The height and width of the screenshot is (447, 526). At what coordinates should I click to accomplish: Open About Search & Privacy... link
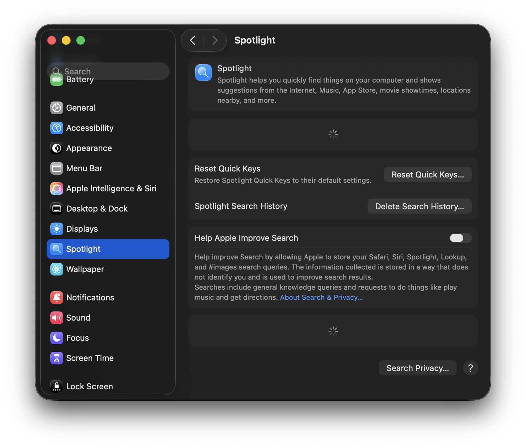321,297
